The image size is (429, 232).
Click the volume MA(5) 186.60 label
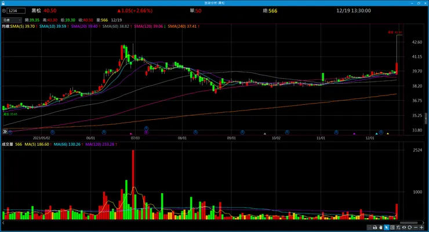coord(37,144)
